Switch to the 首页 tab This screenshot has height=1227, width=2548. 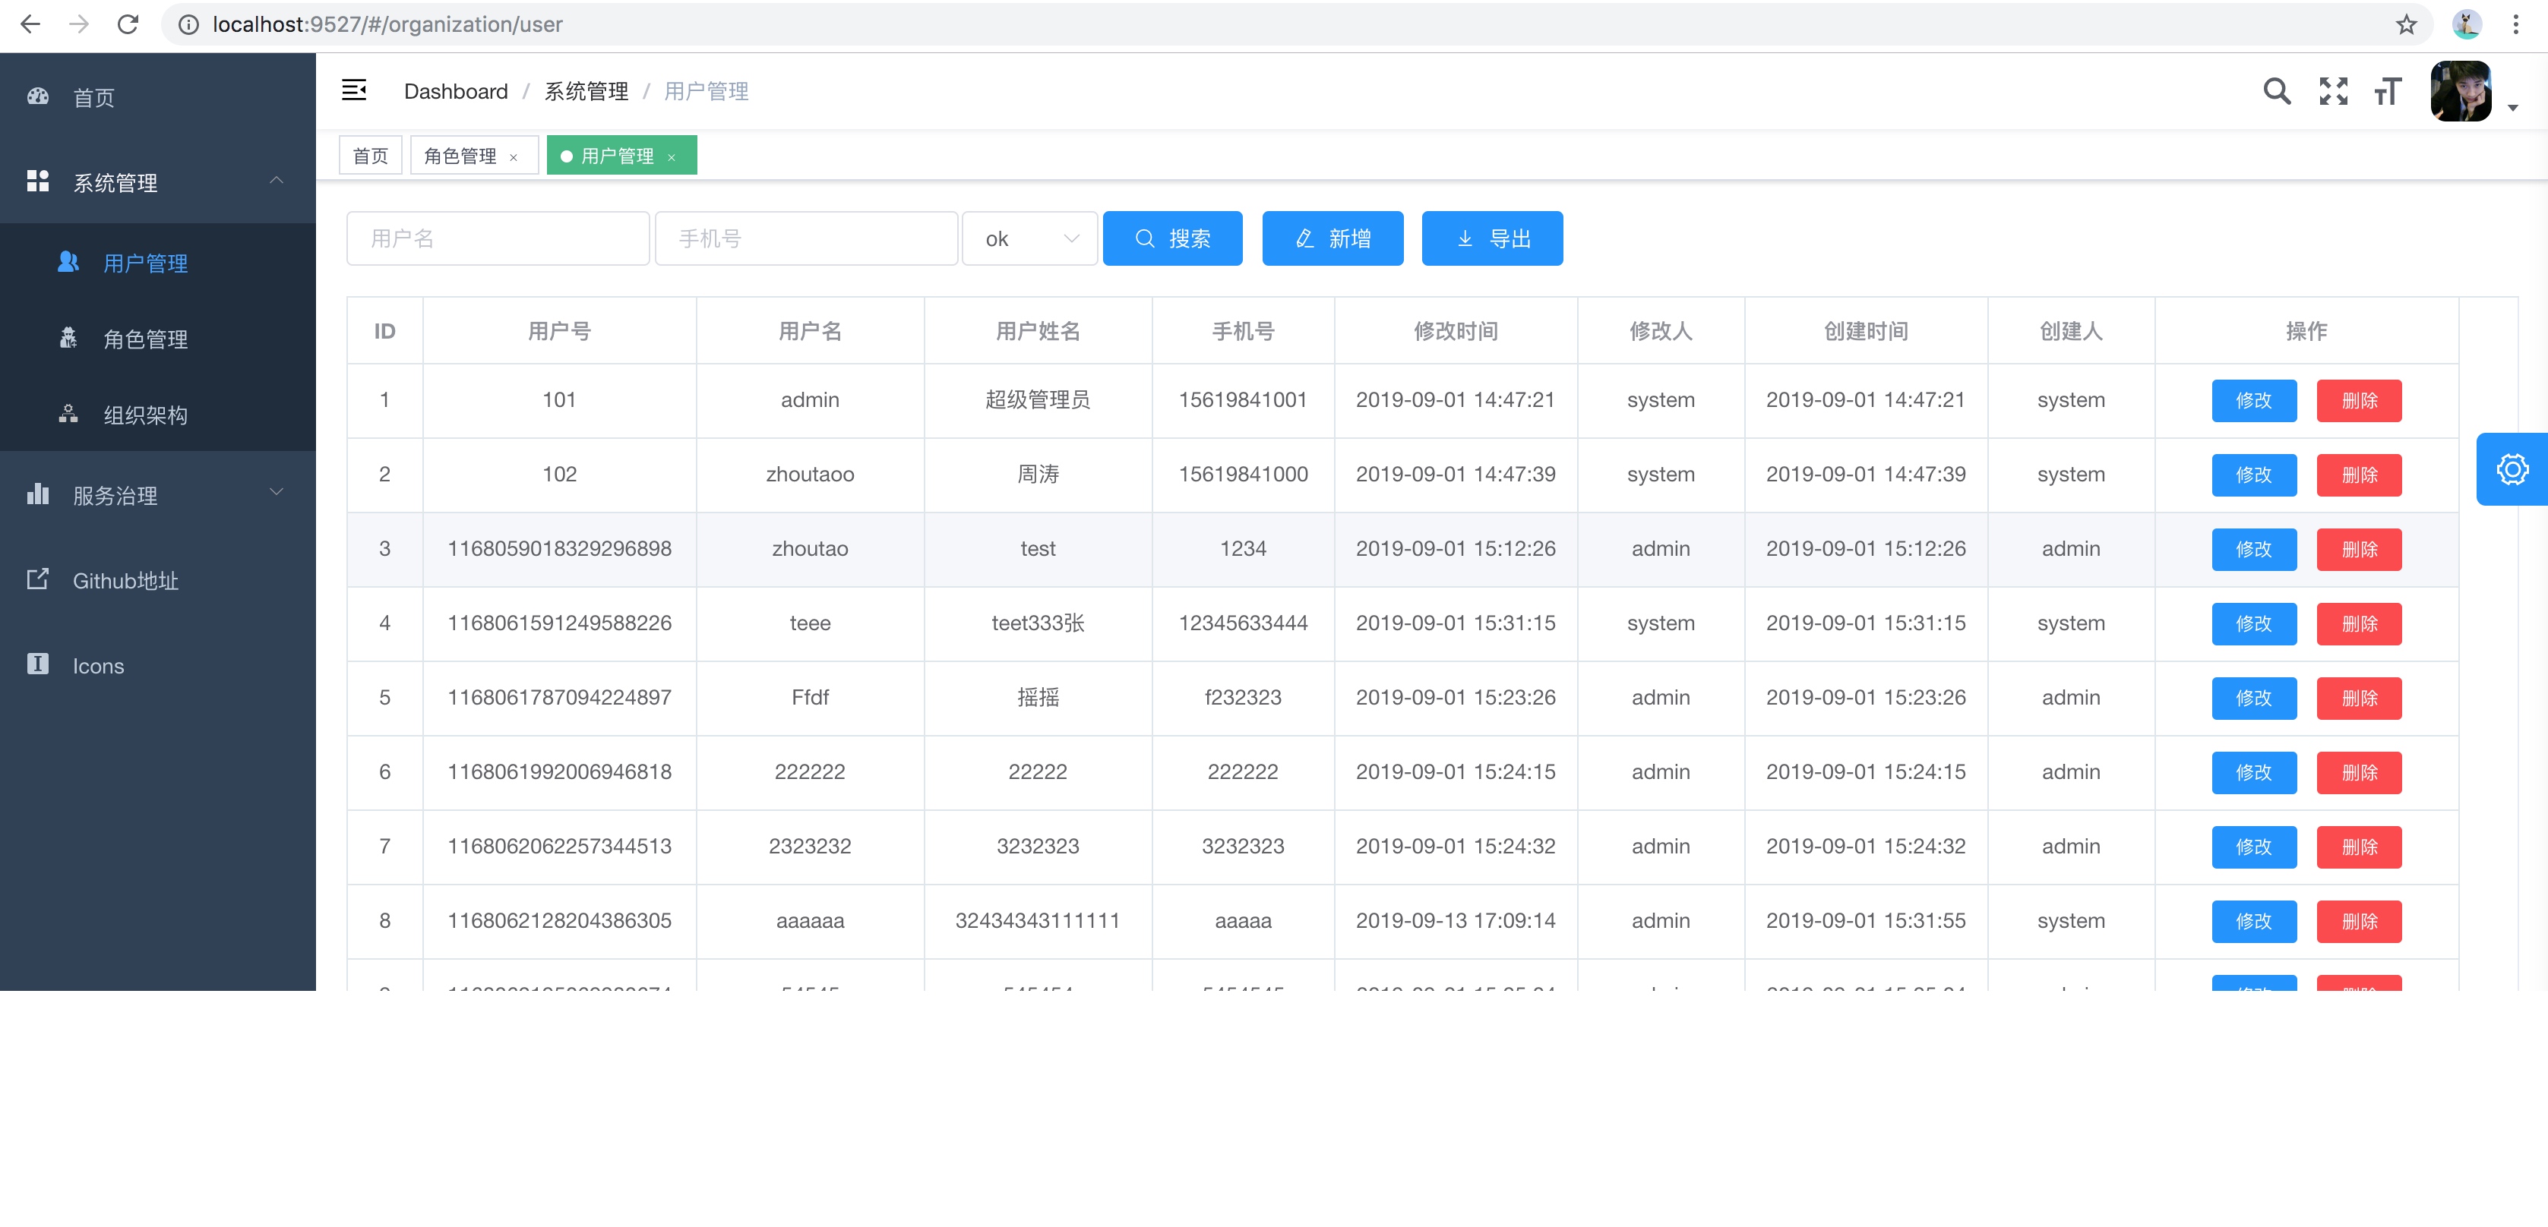click(370, 156)
